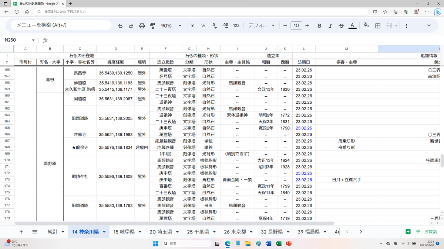Switch to the 25 千葉県 sheet tab
This screenshot has width=444, height=249.
(x=198, y=232)
